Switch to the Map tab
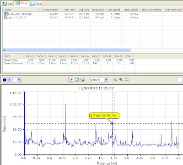183x165 pixels. tap(8, 3)
